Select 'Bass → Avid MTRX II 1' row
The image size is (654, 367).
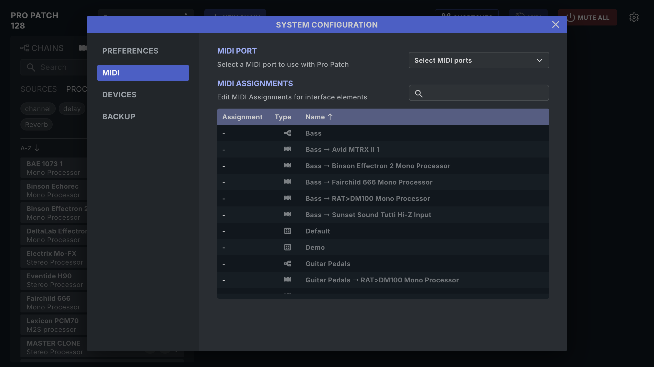click(383, 149)
